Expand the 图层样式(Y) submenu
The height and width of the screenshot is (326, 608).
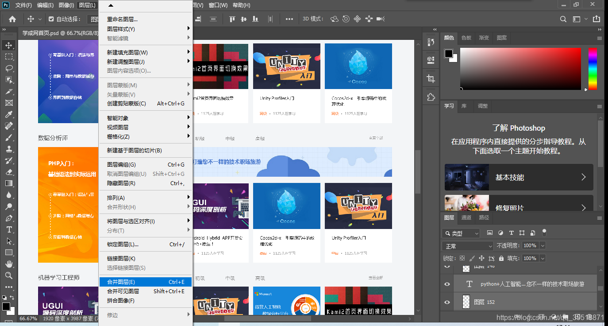[x=145, y=29]
